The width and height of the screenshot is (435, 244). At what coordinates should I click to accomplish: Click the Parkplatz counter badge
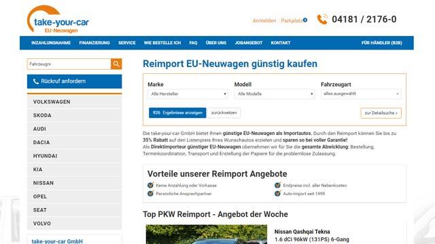click(x=305, y=20)
